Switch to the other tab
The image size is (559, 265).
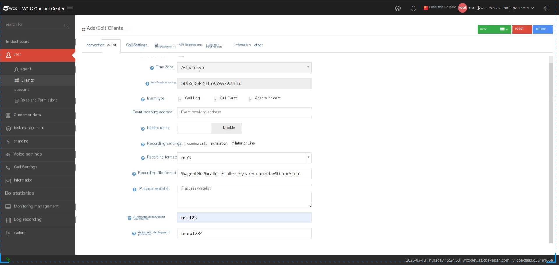[x=258, y=45]
